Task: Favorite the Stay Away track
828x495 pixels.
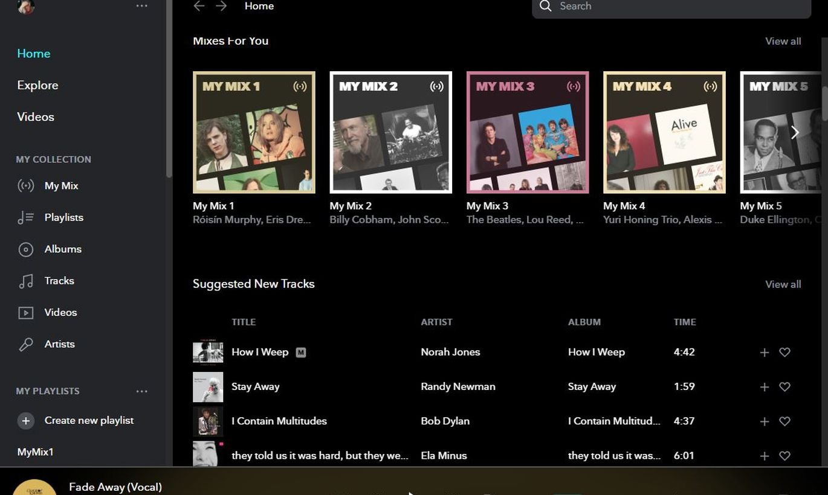Action: [784, 386]
